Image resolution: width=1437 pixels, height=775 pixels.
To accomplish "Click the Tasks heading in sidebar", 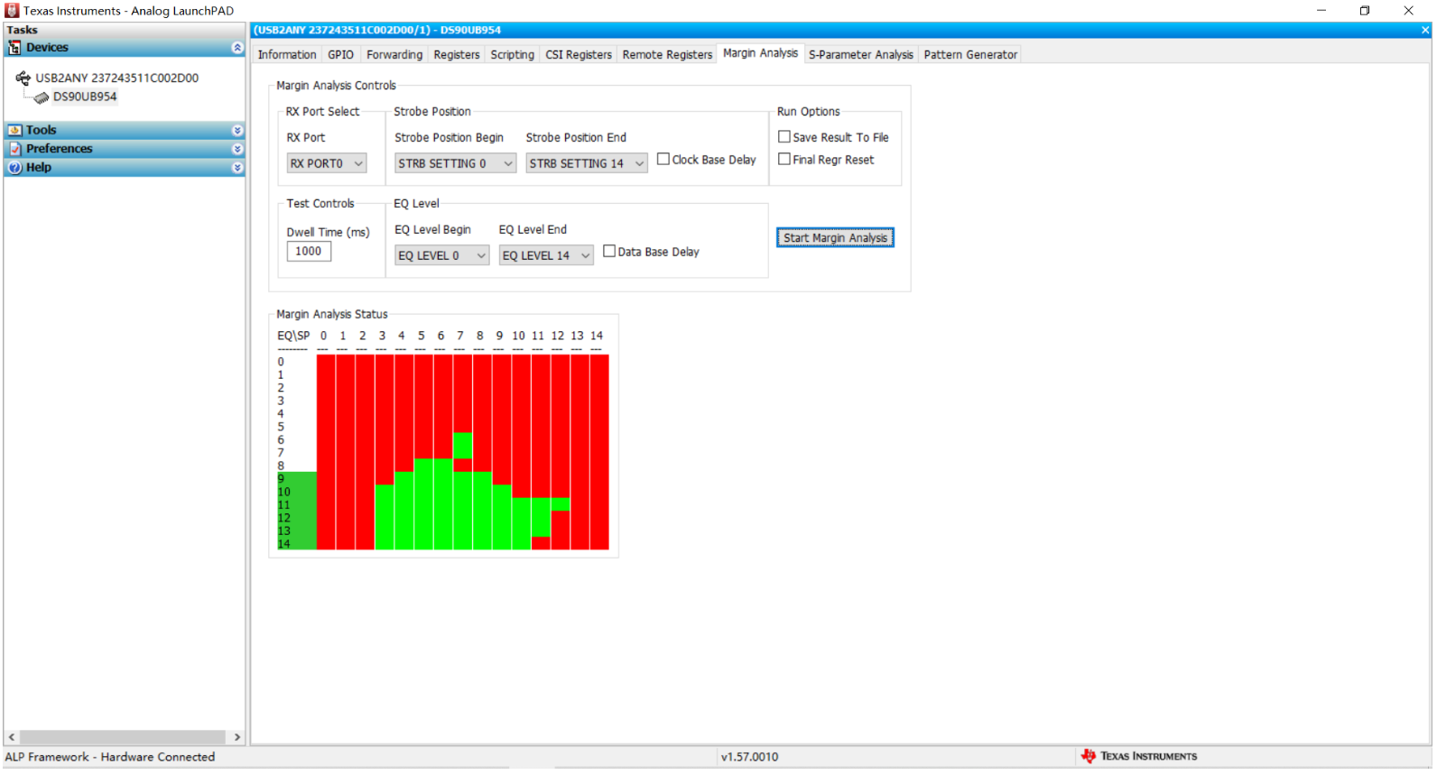I will [x=22, y=30].
